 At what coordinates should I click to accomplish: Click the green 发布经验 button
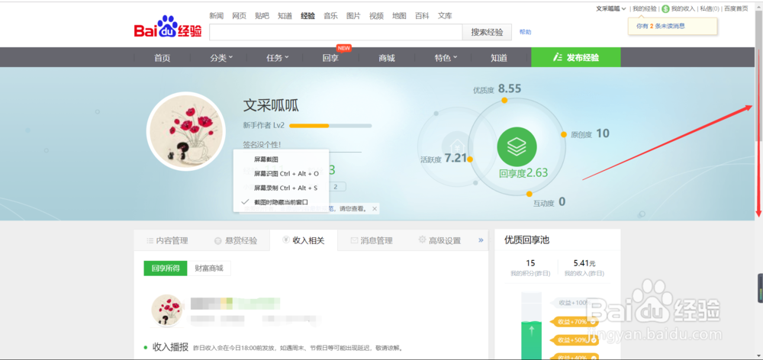[576, 57]
